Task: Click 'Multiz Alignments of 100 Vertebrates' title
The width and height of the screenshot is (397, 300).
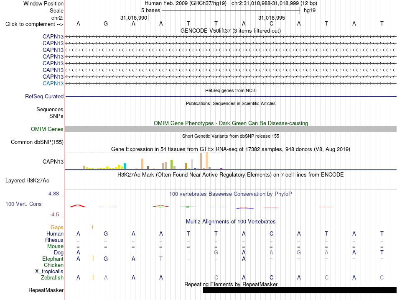Action: pyautogui.click(x=231, y=222)
